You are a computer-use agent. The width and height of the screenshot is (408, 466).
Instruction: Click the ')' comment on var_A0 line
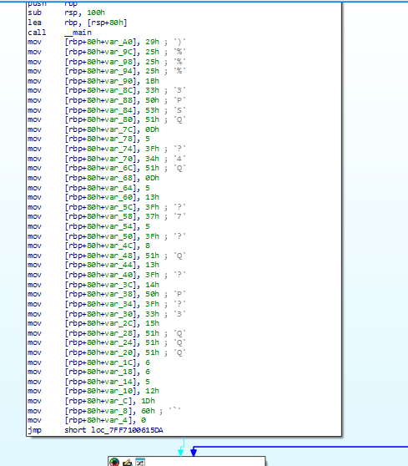[x=179, y=42]
